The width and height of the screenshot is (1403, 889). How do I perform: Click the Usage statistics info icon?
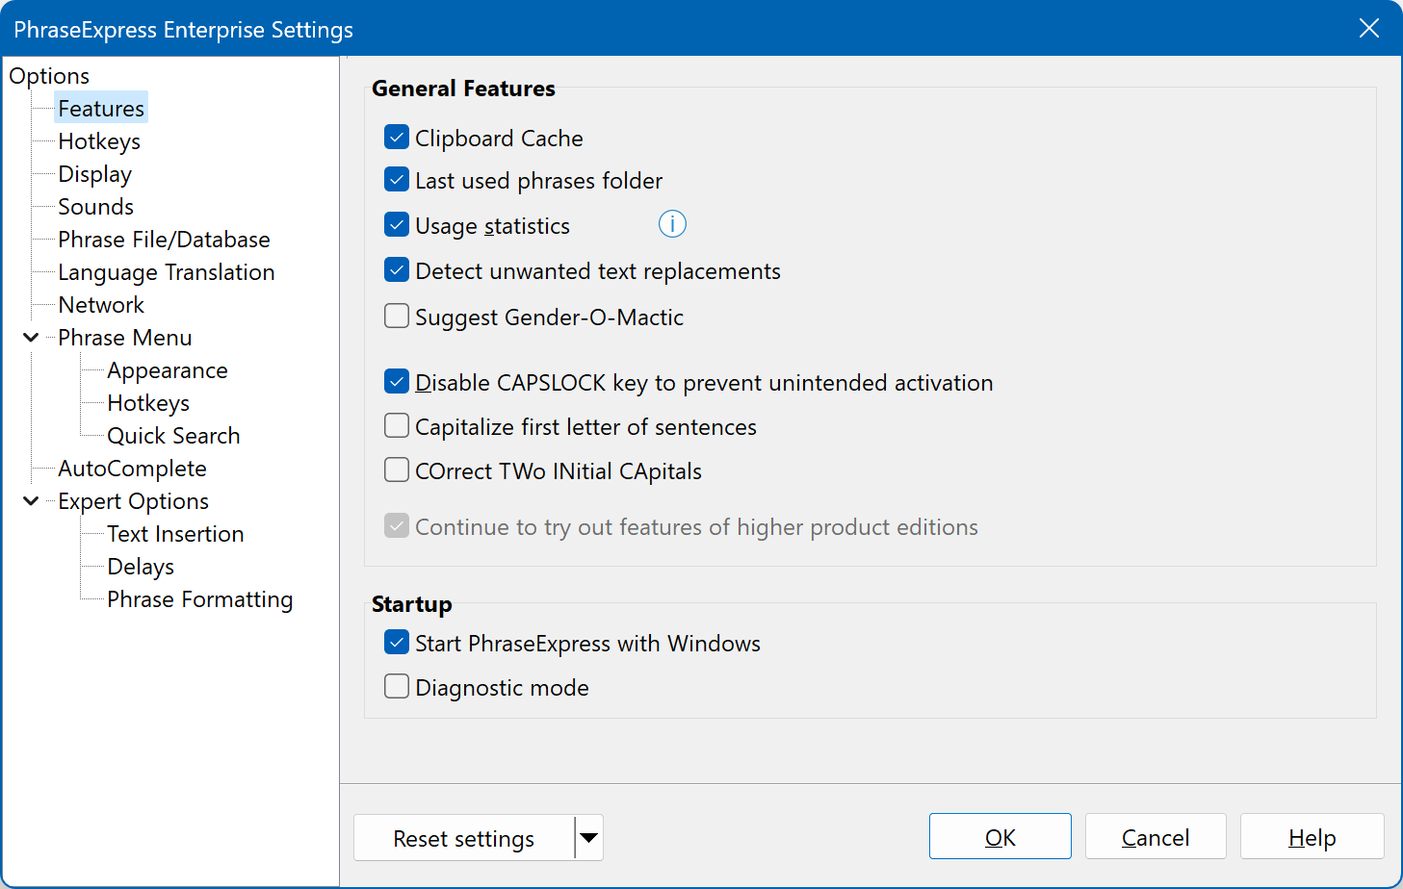[x=671, y=224]
